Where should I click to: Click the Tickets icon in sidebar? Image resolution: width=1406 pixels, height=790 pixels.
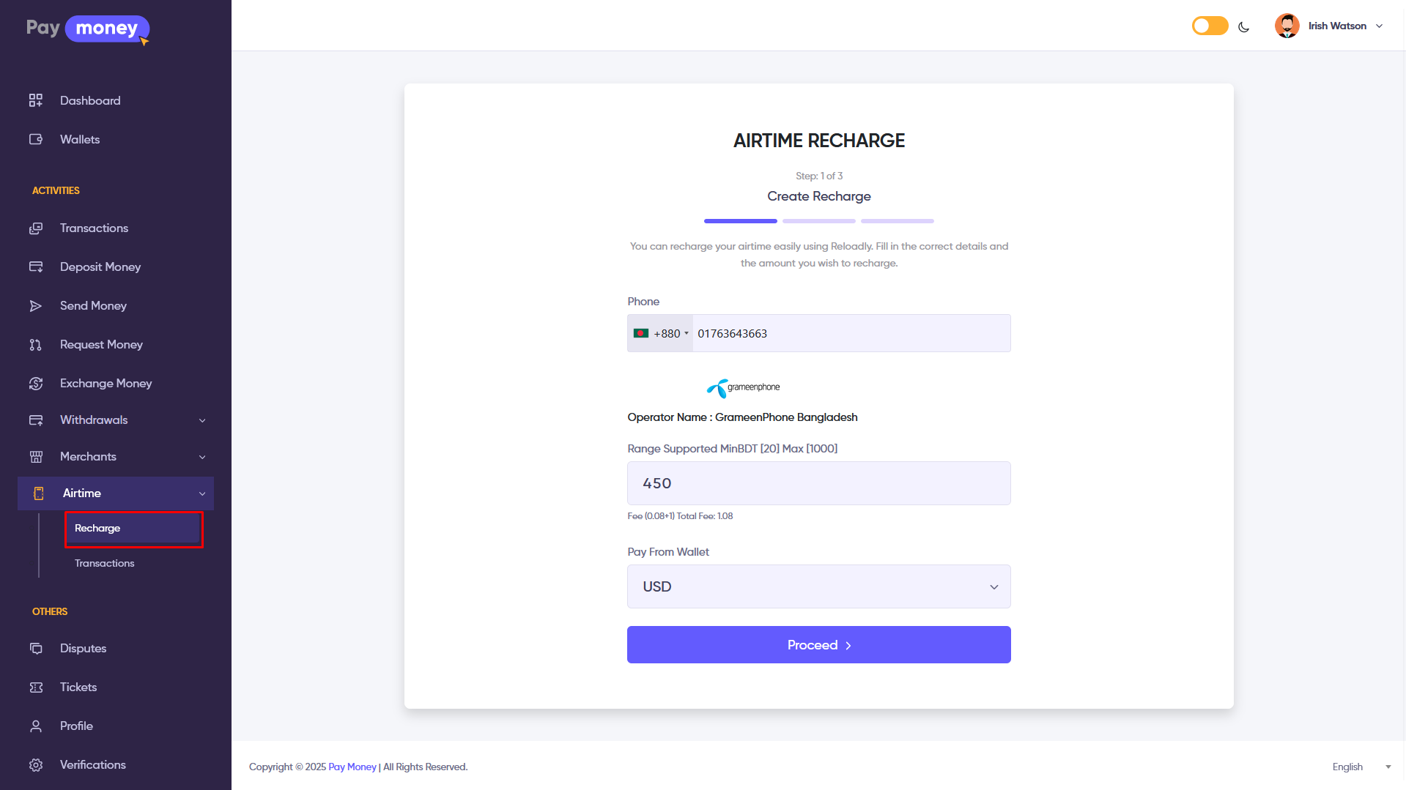(x=35, y=687)
